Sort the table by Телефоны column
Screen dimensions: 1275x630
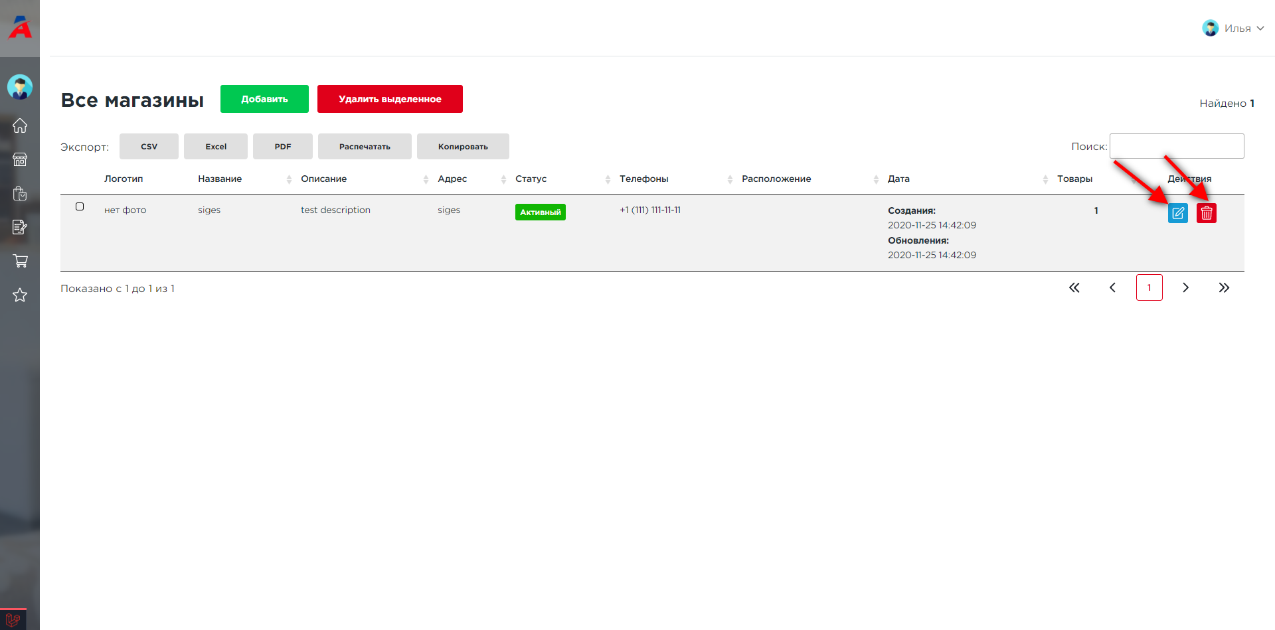coord(644,179)
